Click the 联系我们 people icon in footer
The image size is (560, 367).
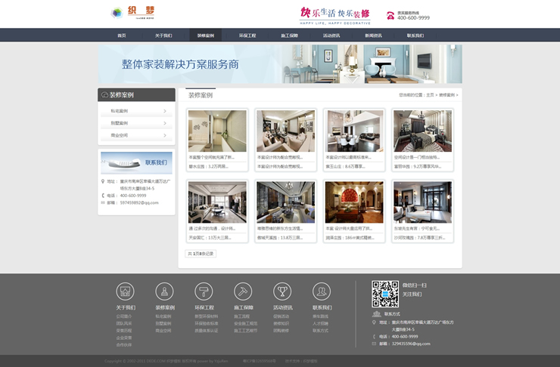point(322,291)
